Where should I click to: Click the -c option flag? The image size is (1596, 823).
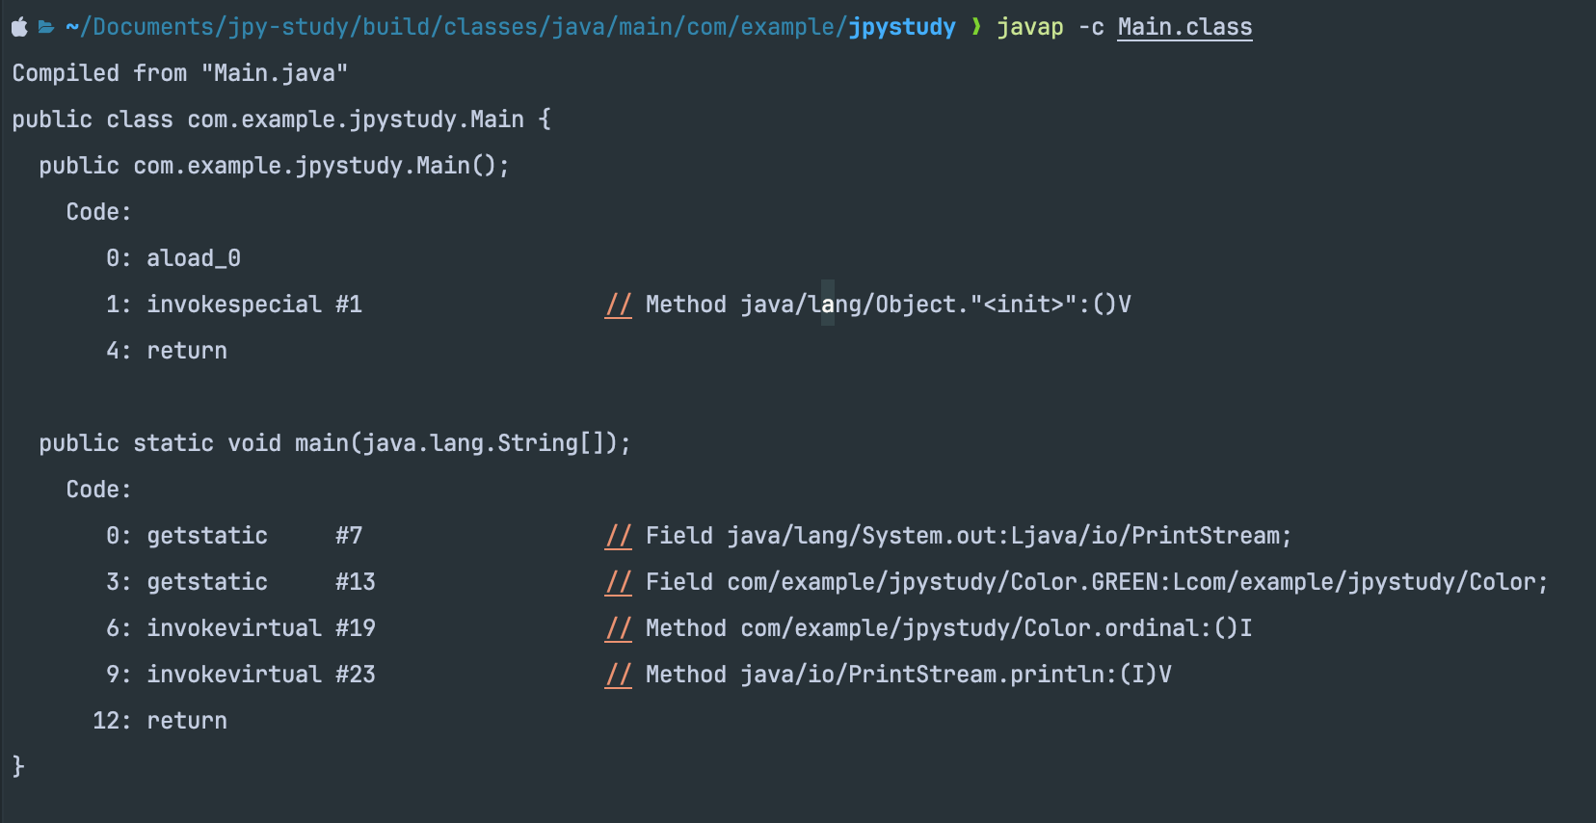pos(1091,27)
